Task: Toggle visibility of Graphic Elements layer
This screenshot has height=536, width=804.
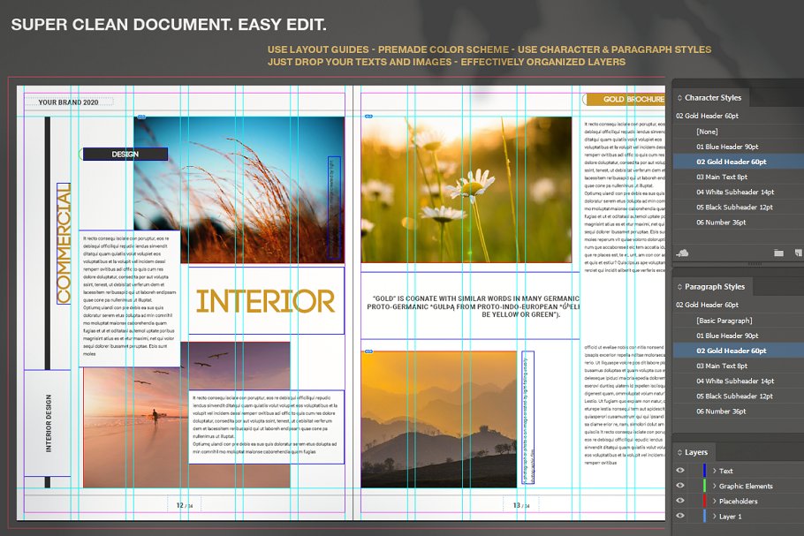Action: pyautogui.click(x=680, y=486)
